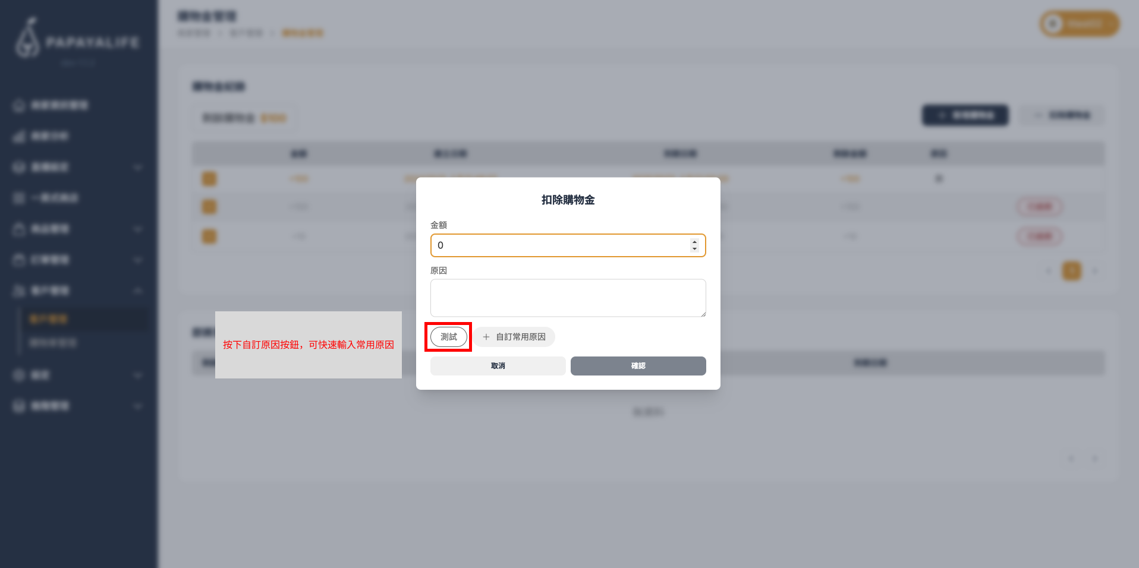Decrease 金額 with the down stepper arrow

(694, 249)
